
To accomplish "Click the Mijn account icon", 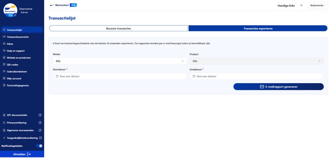I will pos(4,78).
